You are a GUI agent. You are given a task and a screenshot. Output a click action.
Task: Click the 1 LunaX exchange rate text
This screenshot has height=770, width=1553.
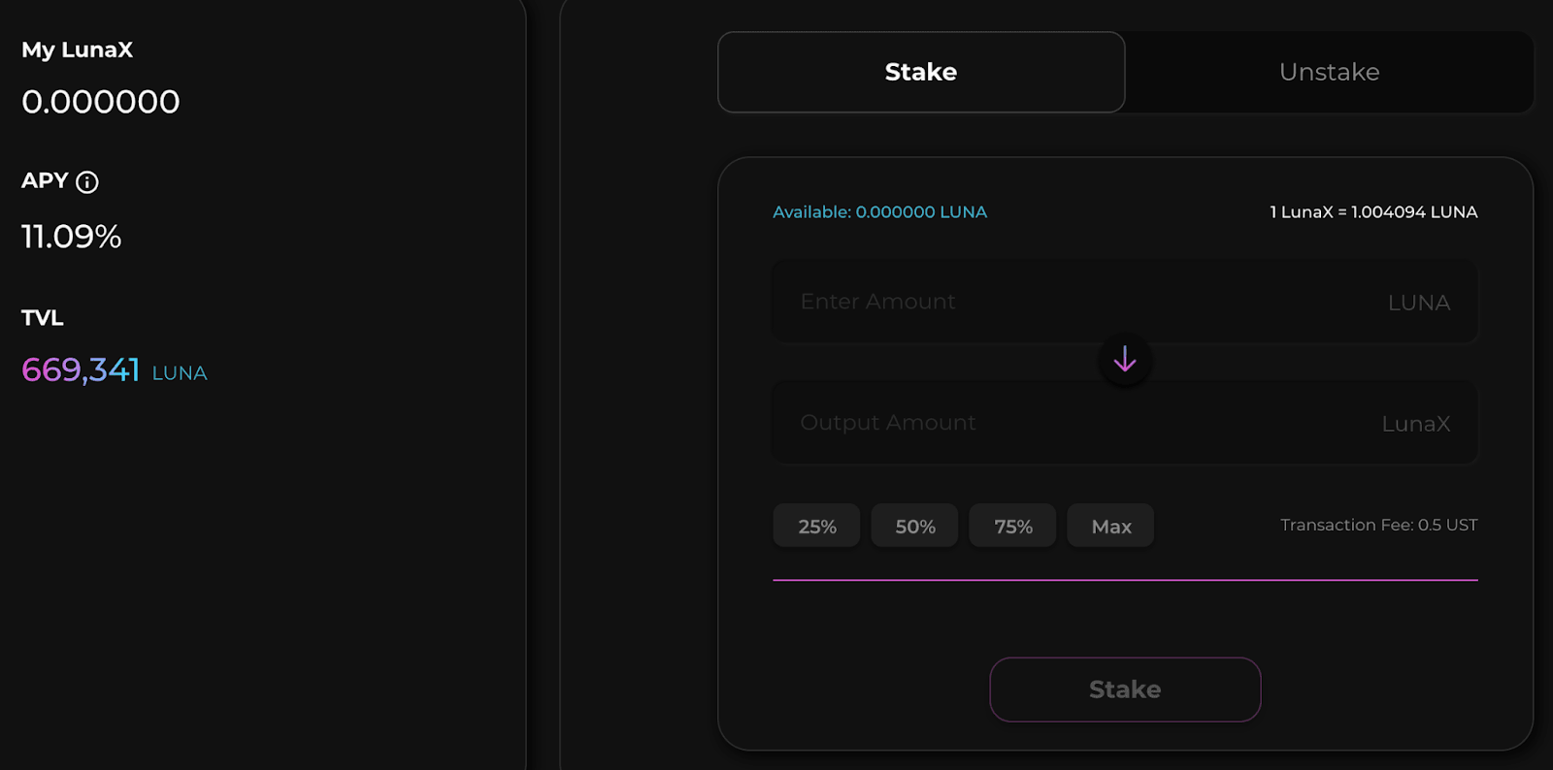point(1373,211)
